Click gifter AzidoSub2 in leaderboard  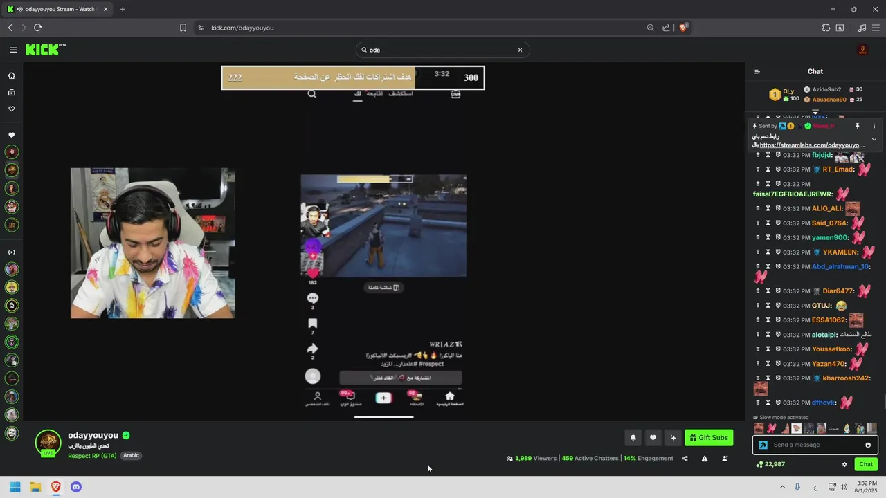pyautogui.click(x=826, y=89)
